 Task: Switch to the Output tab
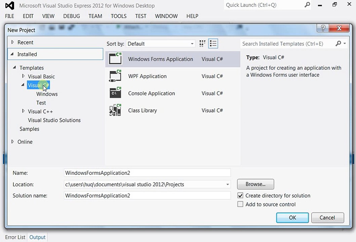(x=37, y=237)
